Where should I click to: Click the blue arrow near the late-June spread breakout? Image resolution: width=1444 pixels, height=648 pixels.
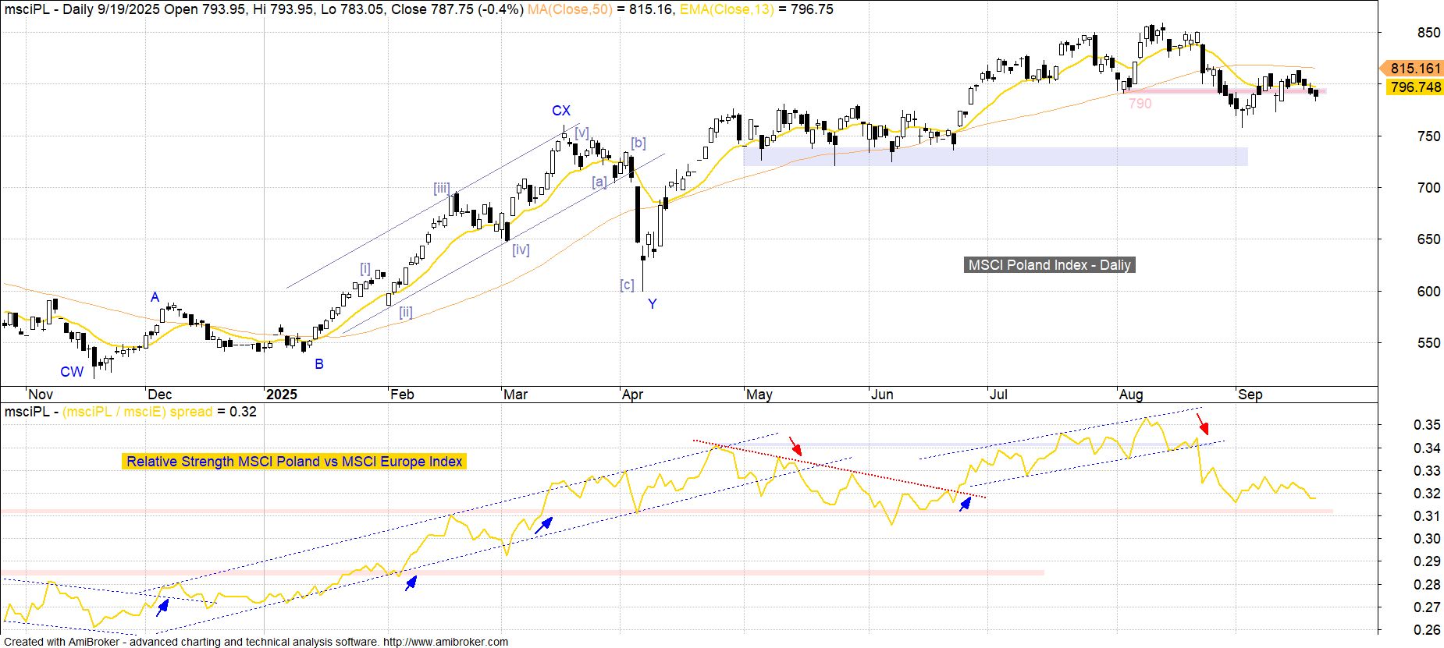coord(966,504)
